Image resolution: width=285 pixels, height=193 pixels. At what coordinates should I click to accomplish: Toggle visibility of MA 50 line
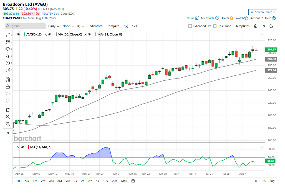tap(50, 34)
